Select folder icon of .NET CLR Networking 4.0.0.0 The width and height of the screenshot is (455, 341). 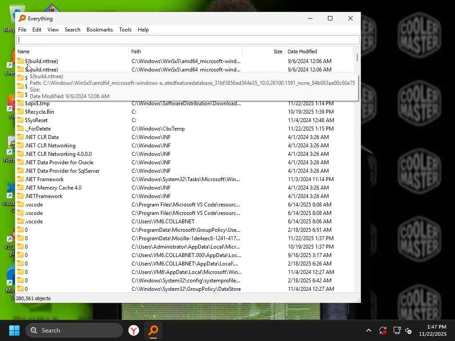[x=20, y=154]
